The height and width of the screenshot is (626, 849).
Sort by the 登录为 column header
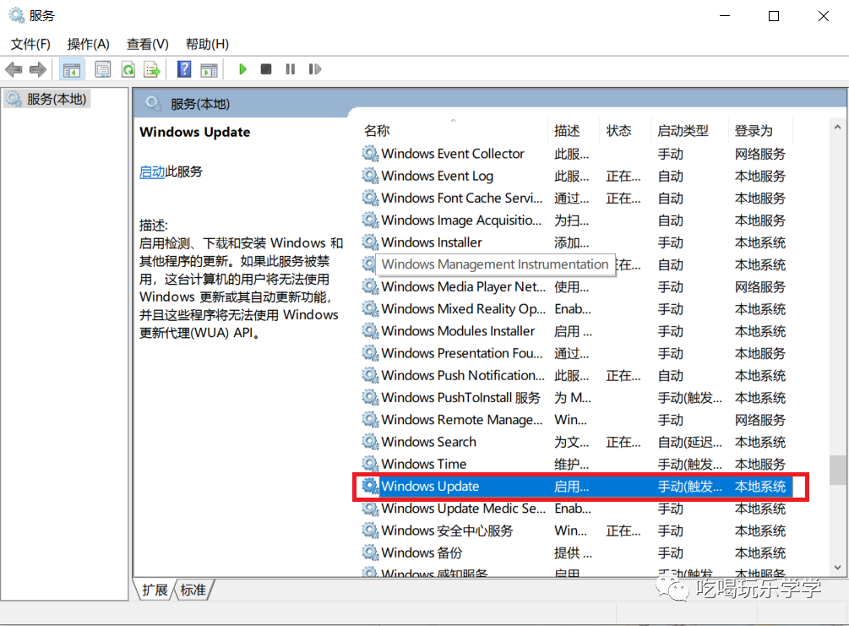point(754,130)
